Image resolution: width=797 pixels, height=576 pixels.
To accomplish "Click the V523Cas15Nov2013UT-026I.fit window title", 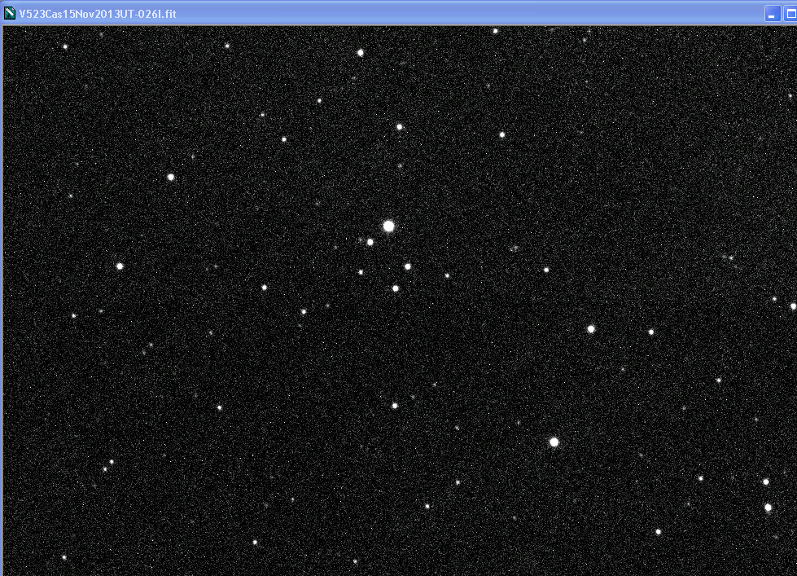I will coord(98,14).
